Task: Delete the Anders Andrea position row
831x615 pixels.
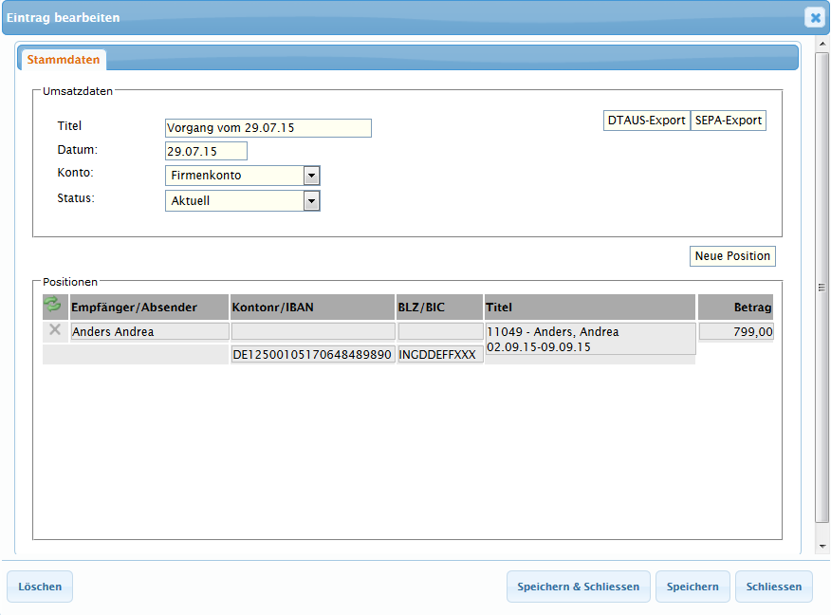Action: (55, 330)
